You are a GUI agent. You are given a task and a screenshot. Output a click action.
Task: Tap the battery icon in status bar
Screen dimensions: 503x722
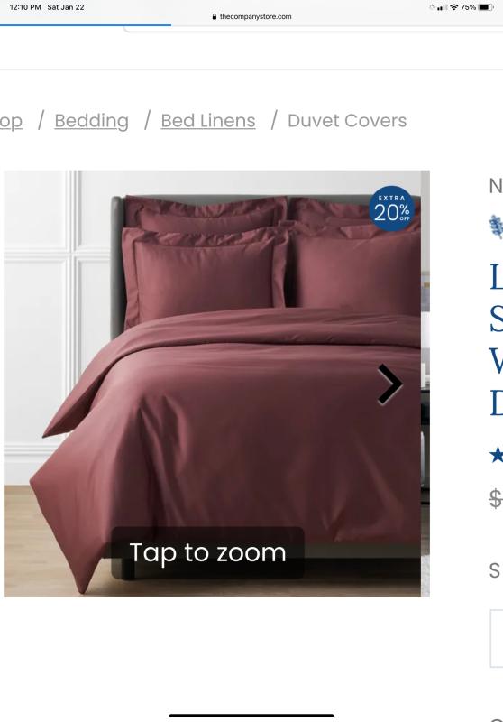[x=486, y=7]
